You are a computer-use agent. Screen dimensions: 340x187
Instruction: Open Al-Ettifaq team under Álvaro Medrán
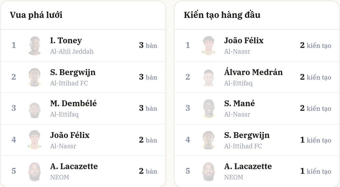tap(238, 83)
